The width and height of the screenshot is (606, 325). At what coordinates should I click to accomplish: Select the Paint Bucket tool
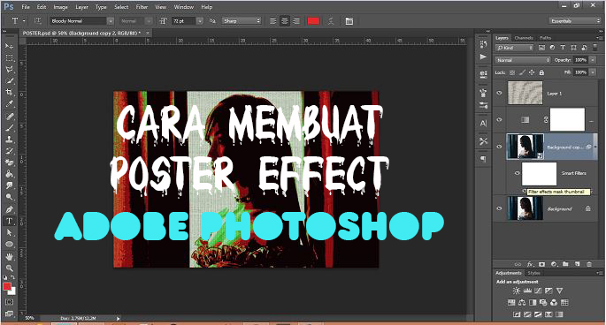point(9,174)
